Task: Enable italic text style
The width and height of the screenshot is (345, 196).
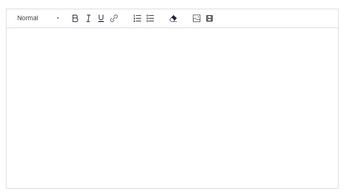Action: (x=88, y=18)
